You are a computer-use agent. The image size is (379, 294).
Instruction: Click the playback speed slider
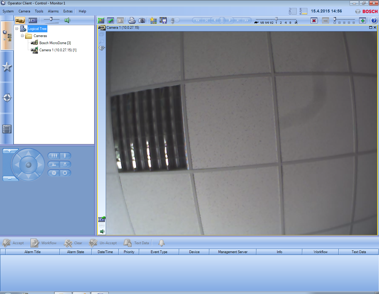point(276,20)
